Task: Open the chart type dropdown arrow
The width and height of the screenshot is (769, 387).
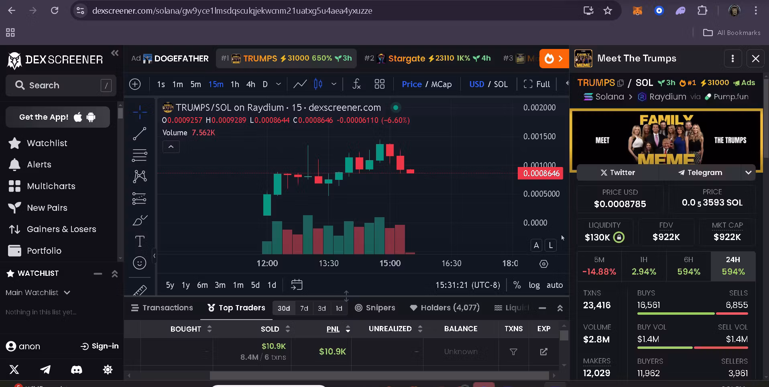Action: (334, 84)
